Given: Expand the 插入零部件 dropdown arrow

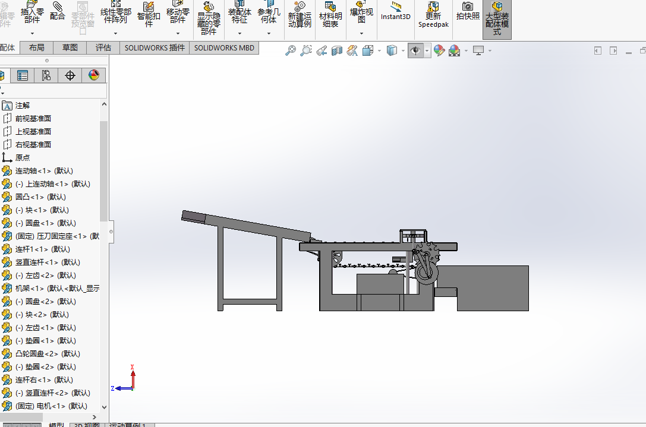Looking at the screenshot, I should click(x=32, y=33).
